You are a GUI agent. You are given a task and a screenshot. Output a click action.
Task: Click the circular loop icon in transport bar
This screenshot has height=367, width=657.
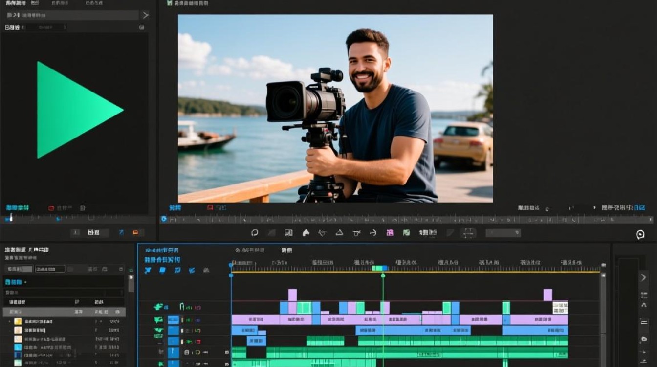255,233
